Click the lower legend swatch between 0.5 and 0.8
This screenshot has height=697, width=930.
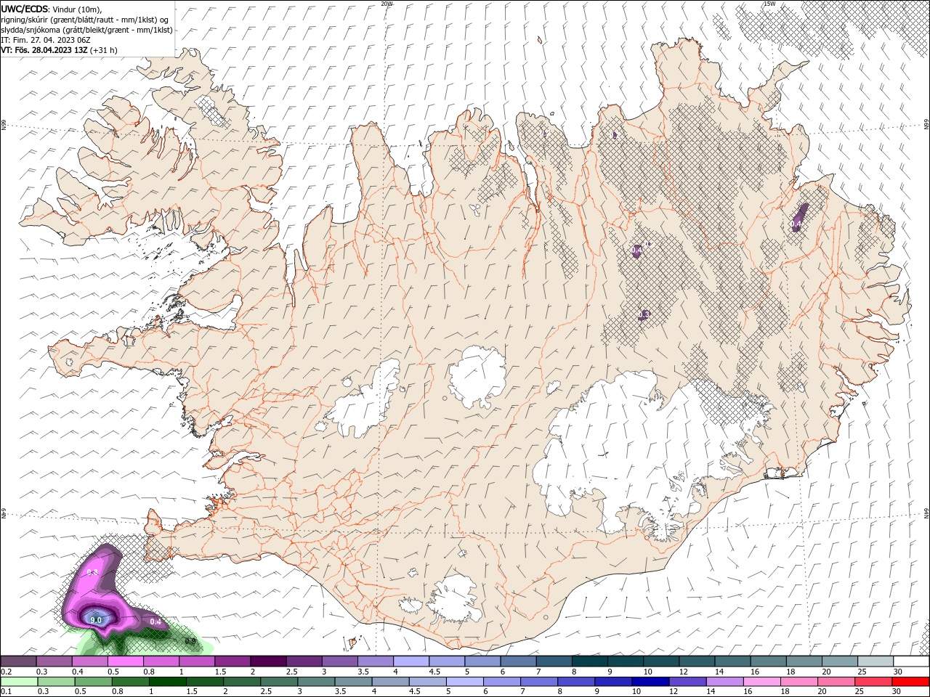[x=94, y=682]
